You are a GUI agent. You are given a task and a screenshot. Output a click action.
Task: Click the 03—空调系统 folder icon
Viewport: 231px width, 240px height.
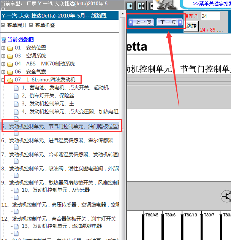[10, 56]
